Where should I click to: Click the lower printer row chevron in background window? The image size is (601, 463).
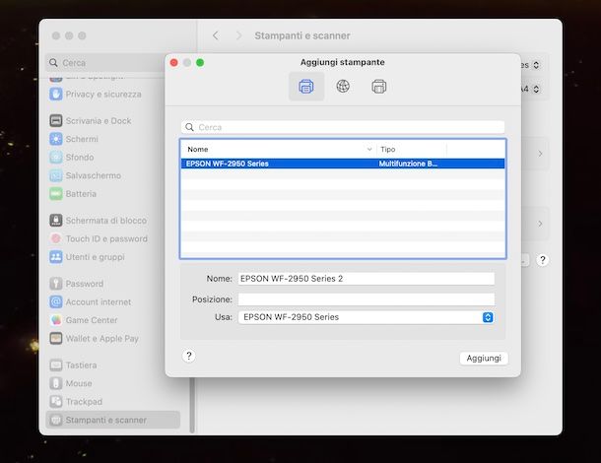pos(540,224)
